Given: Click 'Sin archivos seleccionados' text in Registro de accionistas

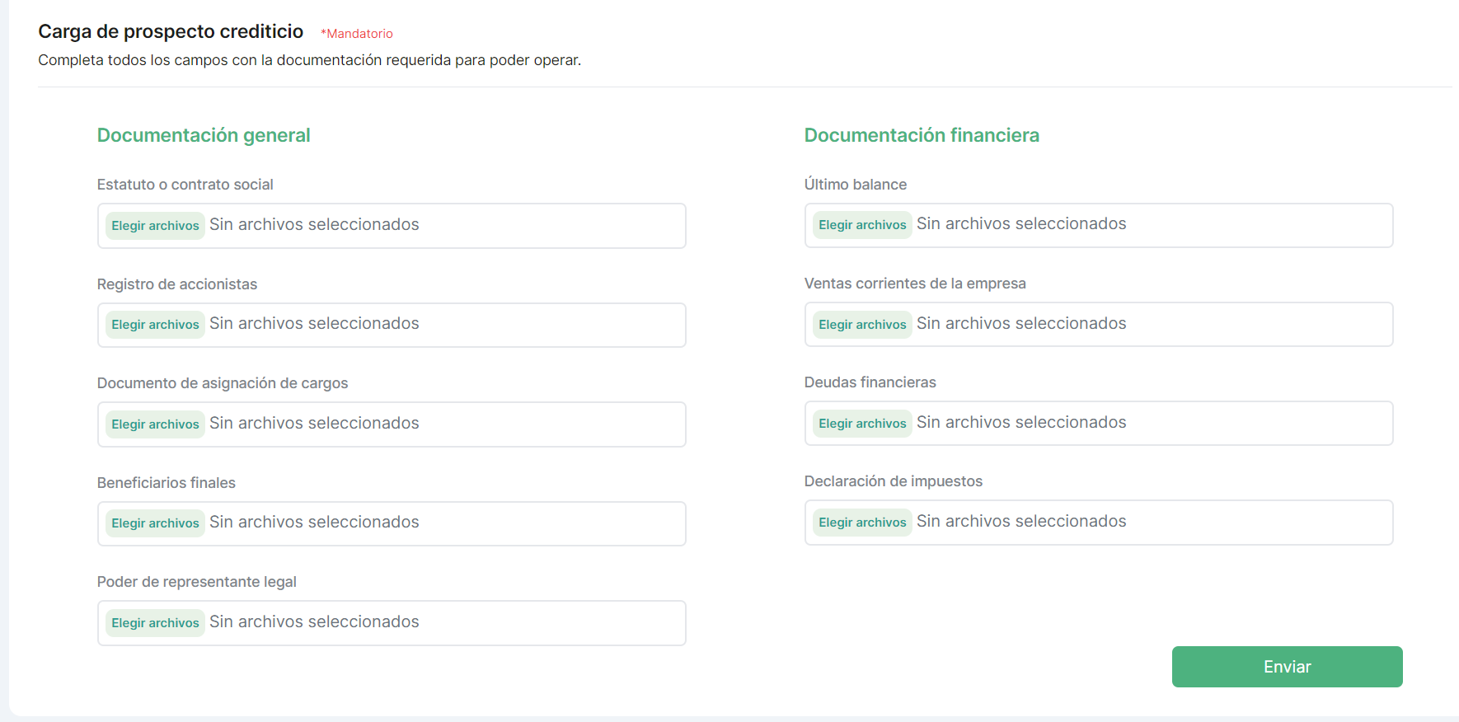Looking at the screenshot, I should click(314, 324).
